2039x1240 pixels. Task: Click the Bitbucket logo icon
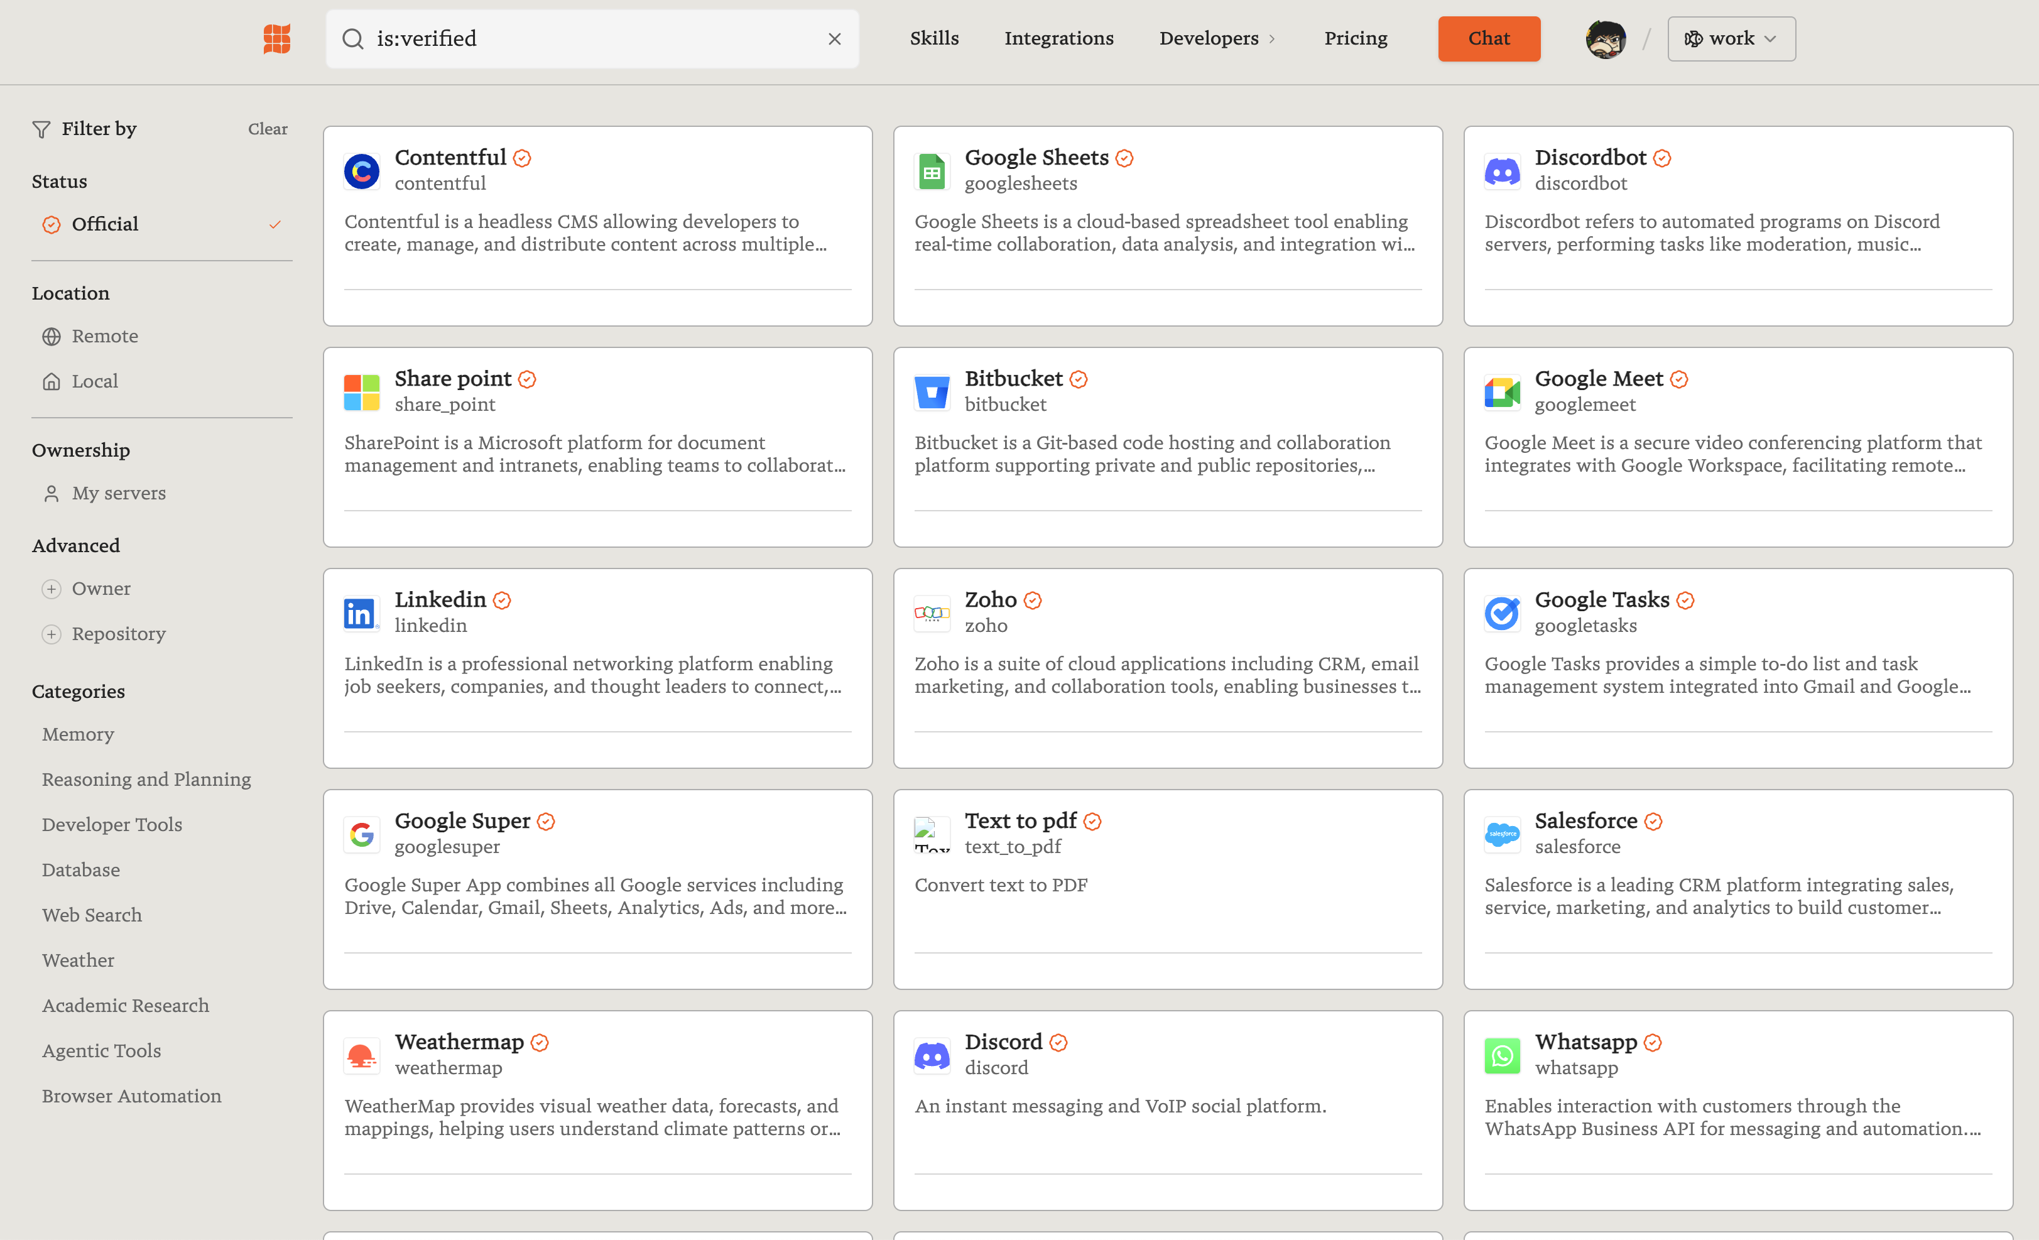tap(932, 393)
